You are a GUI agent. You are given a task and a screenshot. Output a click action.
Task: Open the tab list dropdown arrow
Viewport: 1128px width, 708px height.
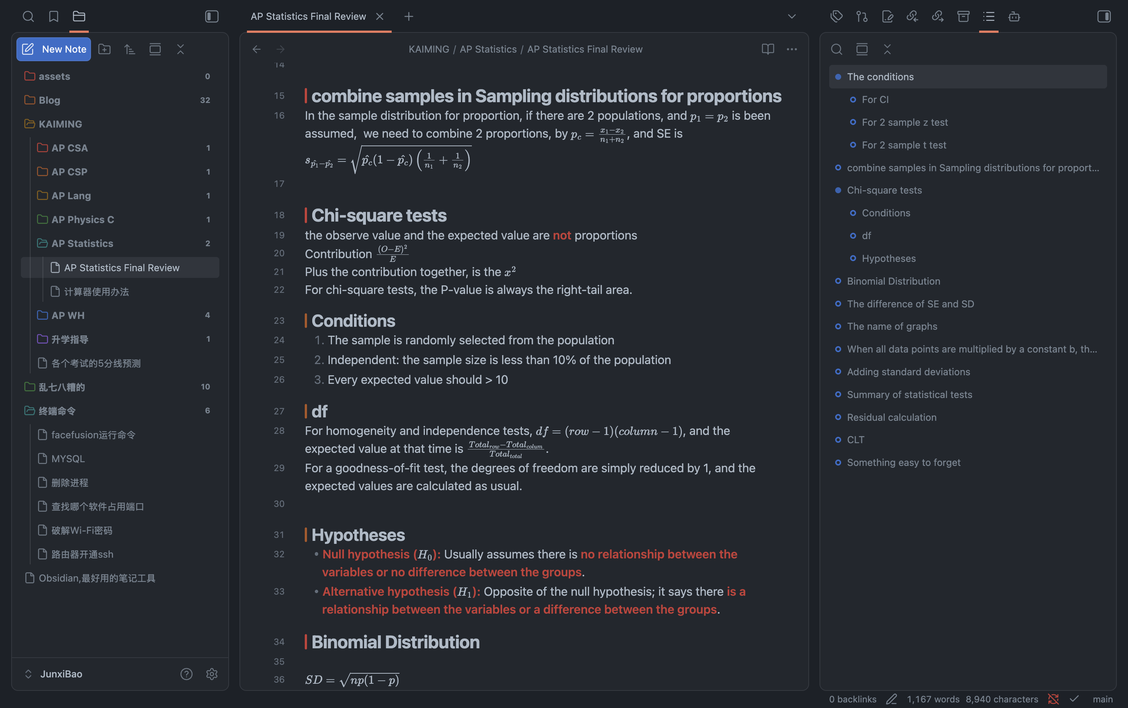coord(791,17)
